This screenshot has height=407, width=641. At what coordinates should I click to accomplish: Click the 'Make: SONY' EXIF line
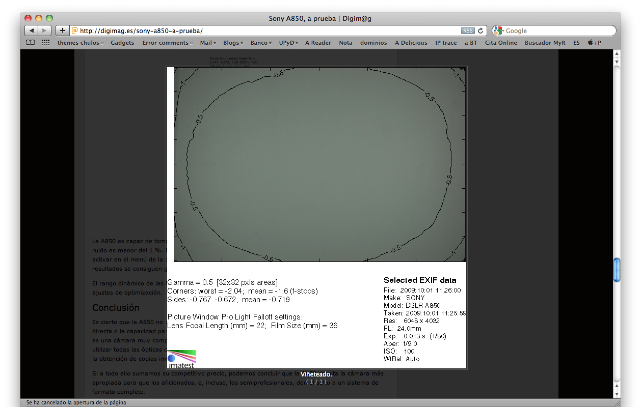404,298
